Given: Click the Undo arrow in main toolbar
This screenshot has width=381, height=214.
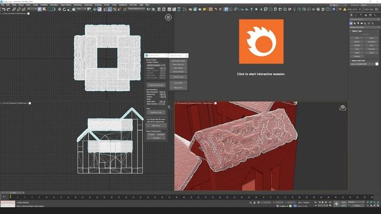Looking at the screenshot, I should (x=4, y=10).
